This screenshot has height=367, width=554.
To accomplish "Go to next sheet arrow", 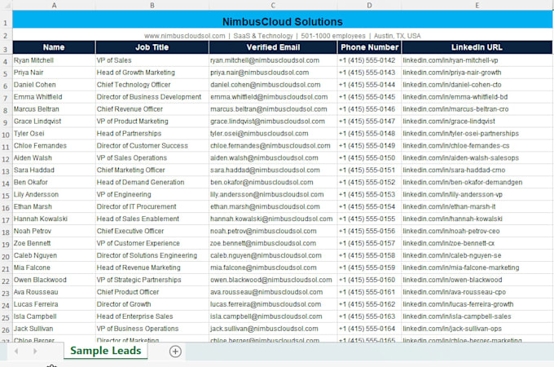I will pos(34,352).
